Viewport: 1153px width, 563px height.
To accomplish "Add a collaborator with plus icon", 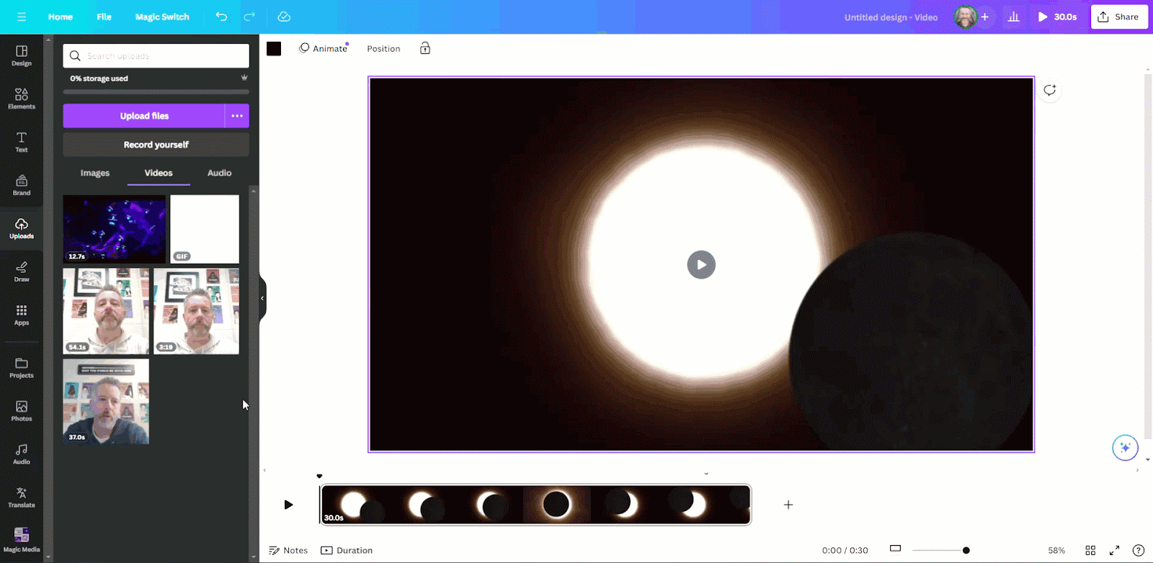I will pos(985,17).
